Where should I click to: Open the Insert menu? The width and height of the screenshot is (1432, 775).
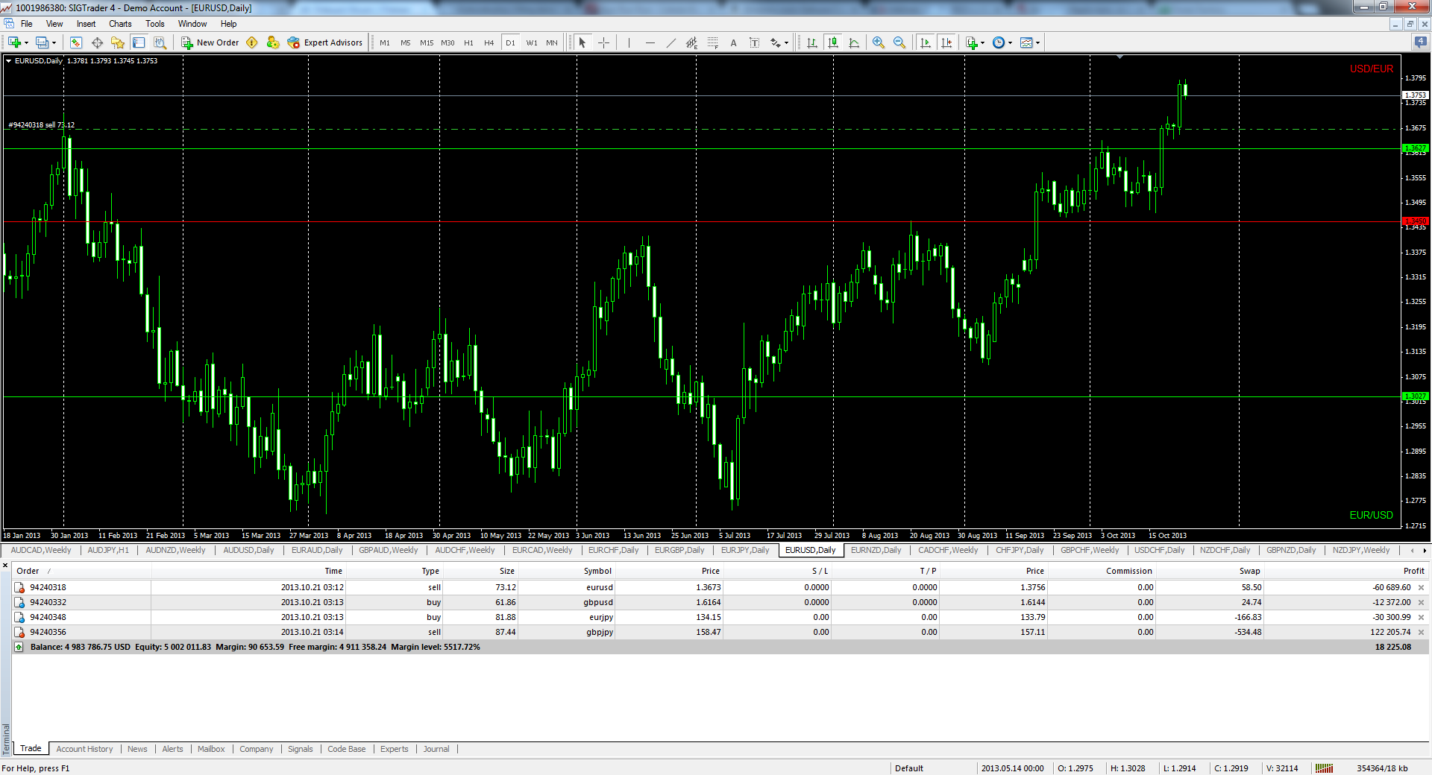click(86, 24)
